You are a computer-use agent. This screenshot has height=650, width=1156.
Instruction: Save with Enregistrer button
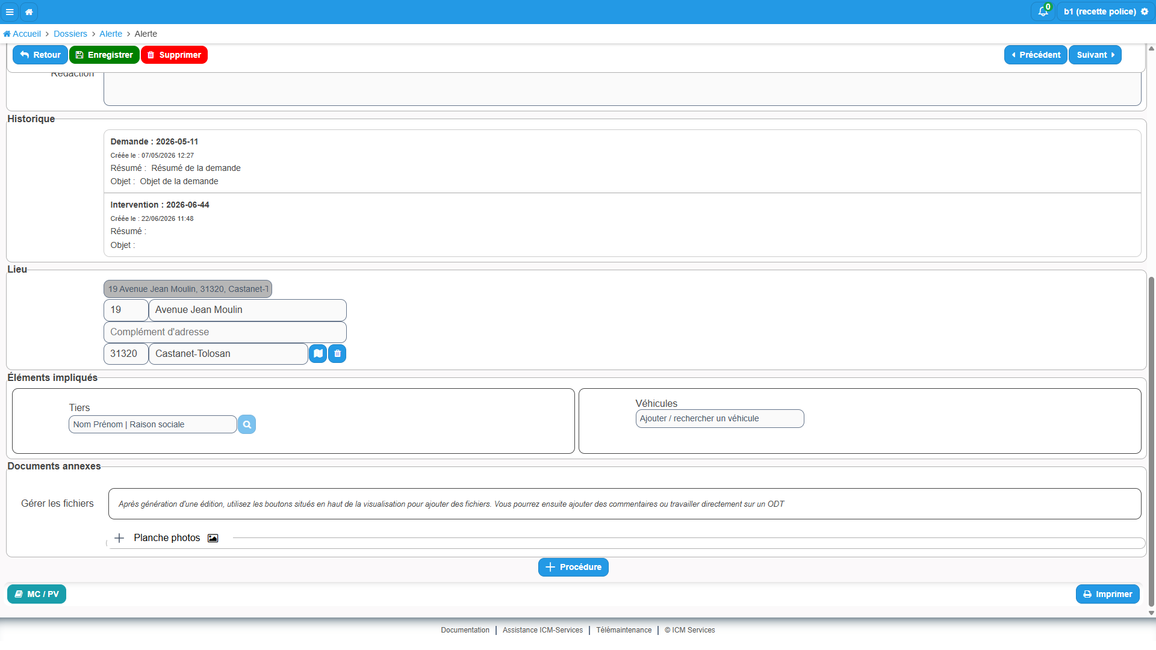(104, 55)
